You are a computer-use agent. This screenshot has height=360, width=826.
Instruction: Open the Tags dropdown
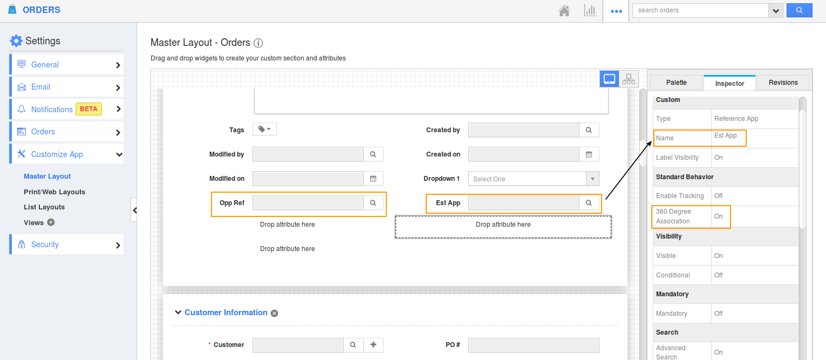click(x=264, y=130)
